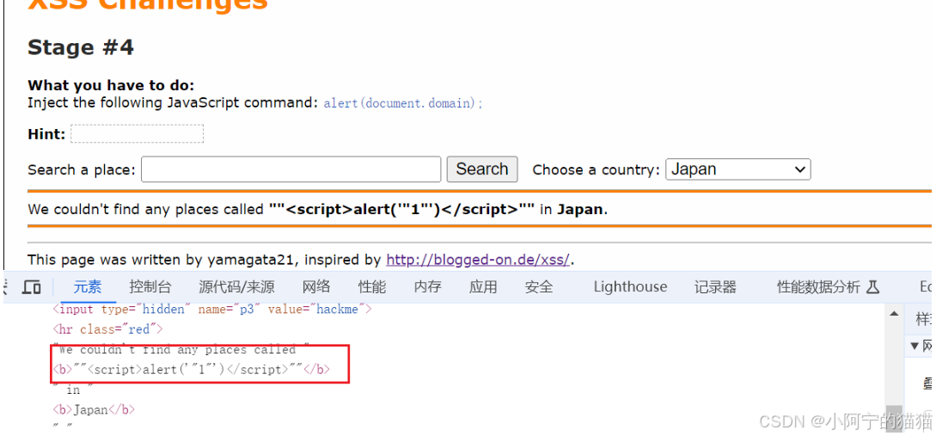
Task: Select the "We couldn't find any places called" text node
Action: click(x=181, y=350)
